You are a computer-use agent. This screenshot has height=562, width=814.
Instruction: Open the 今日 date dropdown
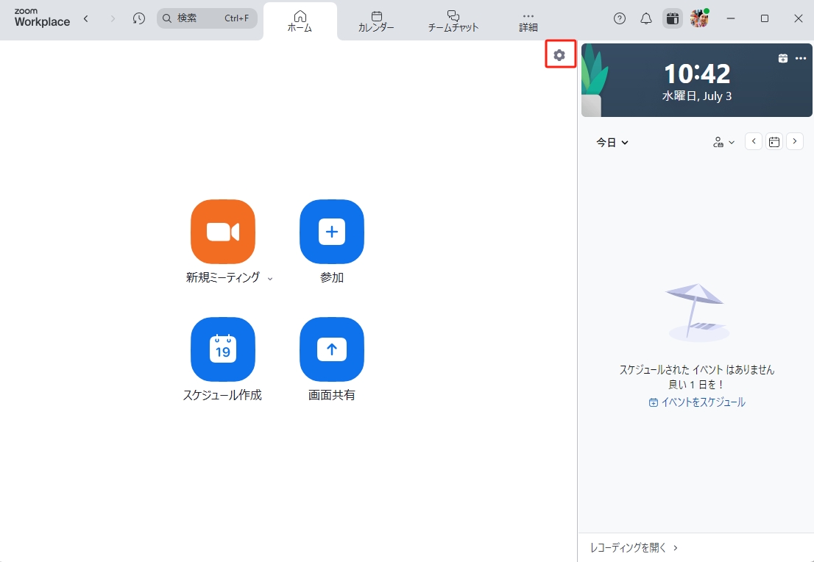pos(612,142)
